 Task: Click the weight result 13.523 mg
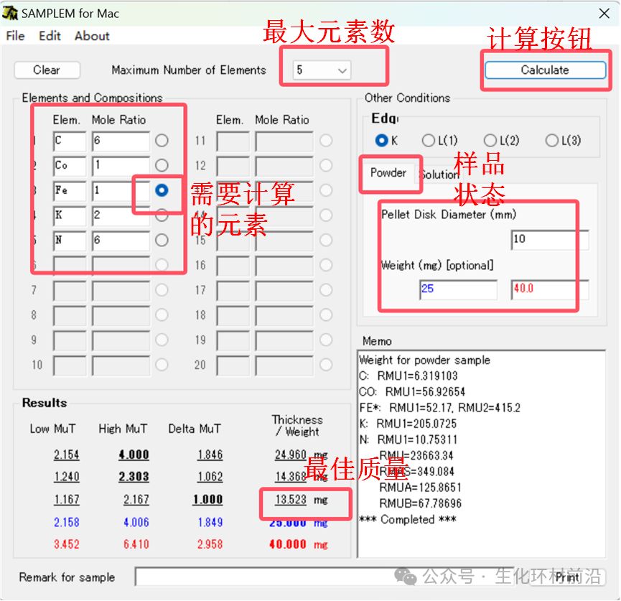301,500
